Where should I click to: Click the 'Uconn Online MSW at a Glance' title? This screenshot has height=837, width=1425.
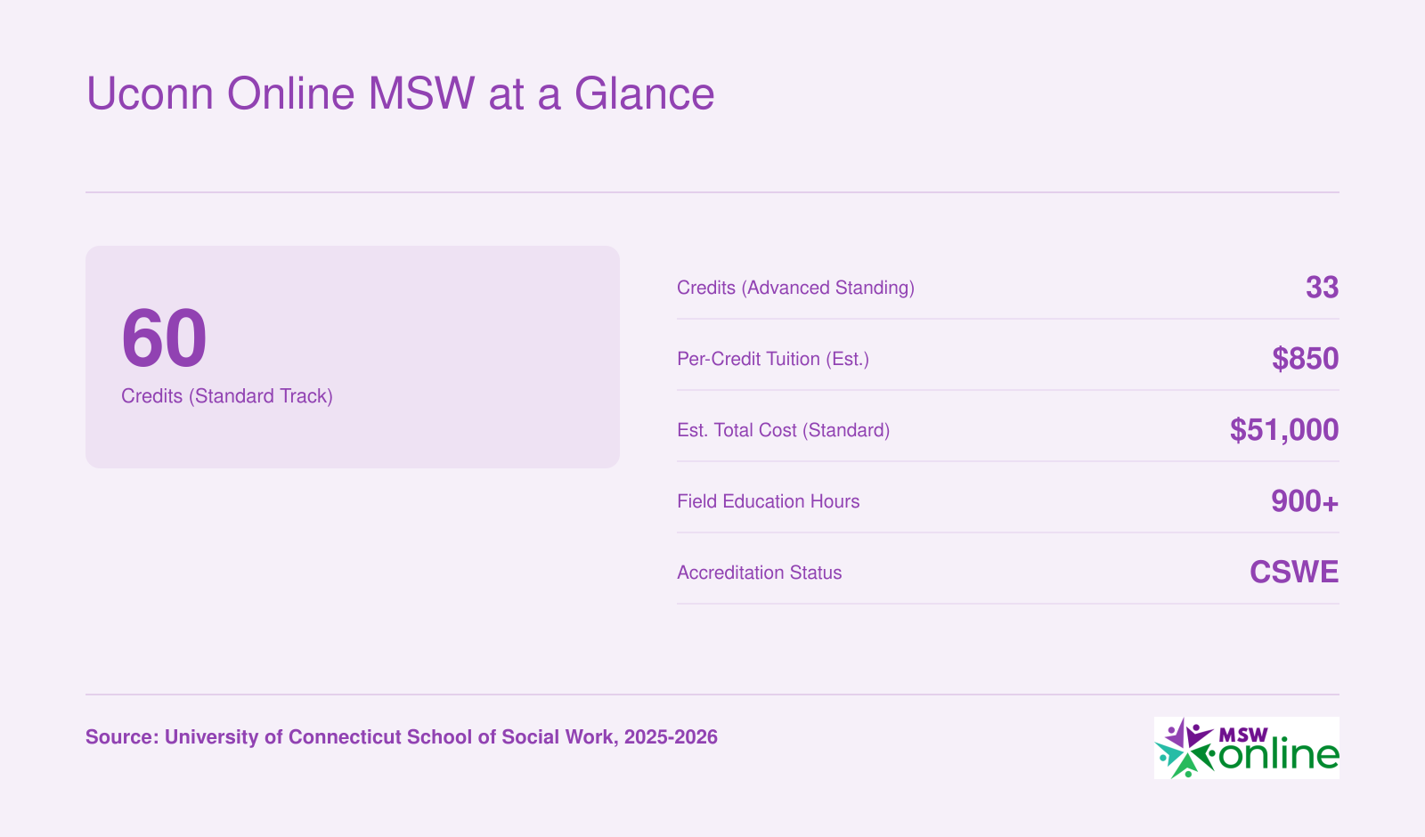pos(400,93)
